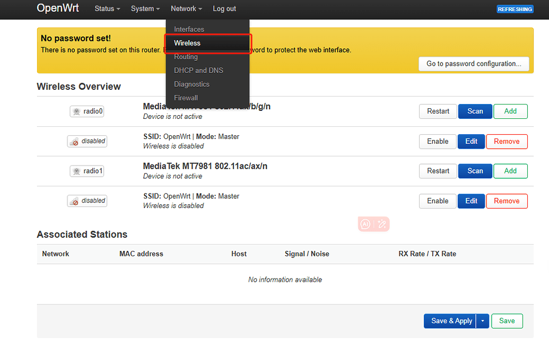Screen dimensions: 549x347
Task: Edit the radio1 OpenWrt SSID
Action: pos(471,201)
